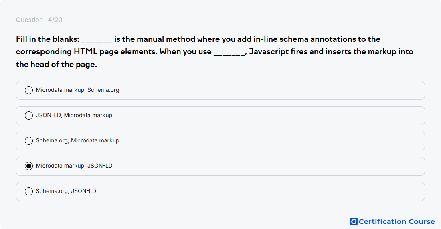Screen dimensions: 441x229
Task: Select the 'Microdata markup, Schema.org' radio button
Action: (29, 90)
